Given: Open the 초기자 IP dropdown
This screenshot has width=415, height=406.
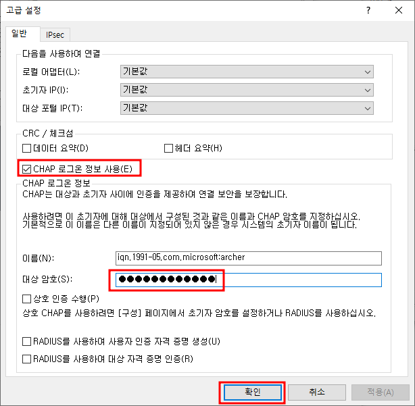Looking at the screenshot, I should point(247,90).
